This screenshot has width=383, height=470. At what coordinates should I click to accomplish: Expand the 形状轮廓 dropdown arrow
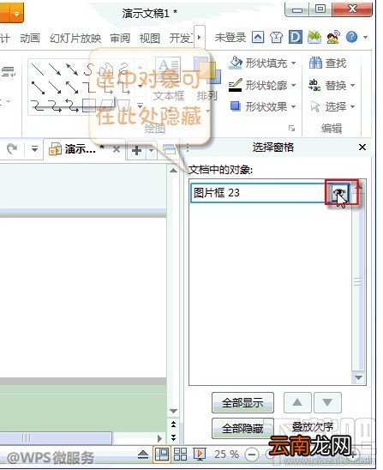click(294, 86)
